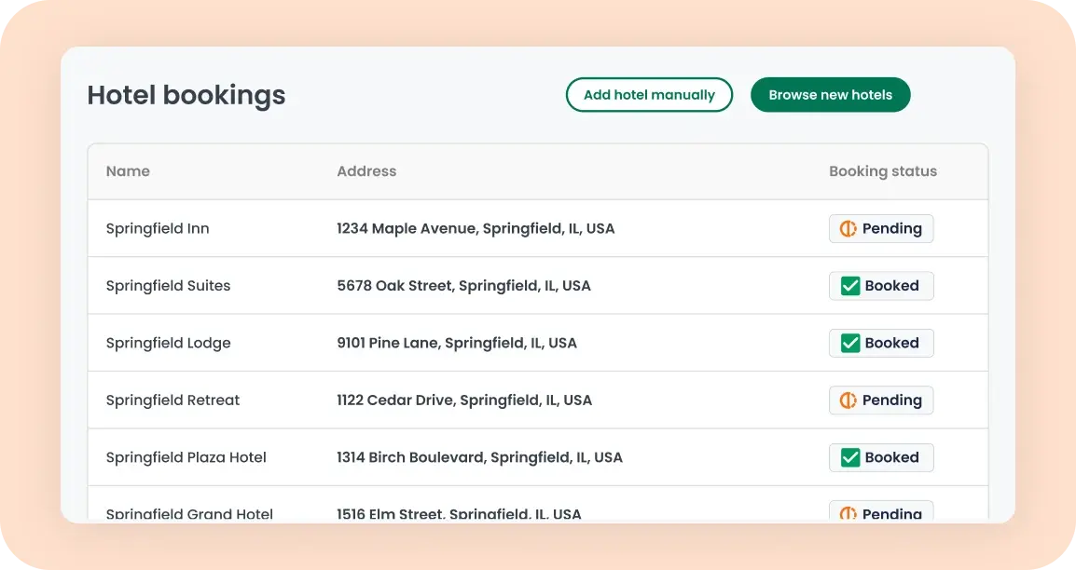Sort the table by the Name column
This screenshot has width=1076, height=570.
[x=128, y=171]
